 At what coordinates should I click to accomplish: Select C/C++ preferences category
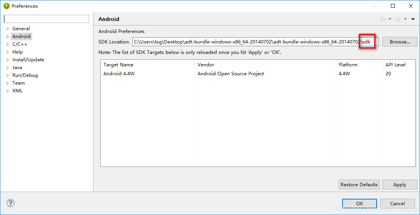19,44
